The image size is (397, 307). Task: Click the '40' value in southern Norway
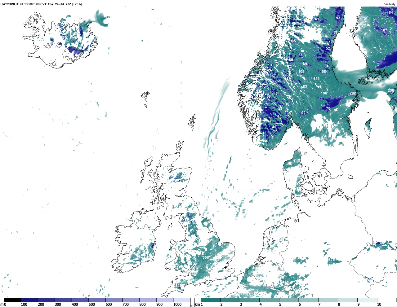(x=274, y=127)
